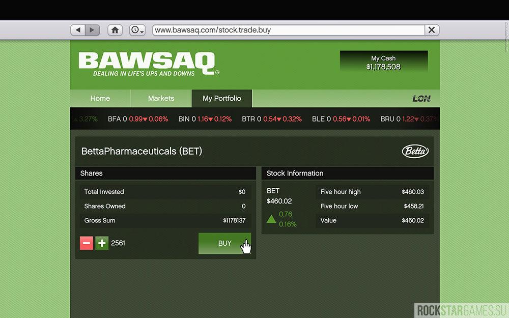Click the browser forward arrow button
Viewport: 509px width, 318px height.
(x=92, y=30)
